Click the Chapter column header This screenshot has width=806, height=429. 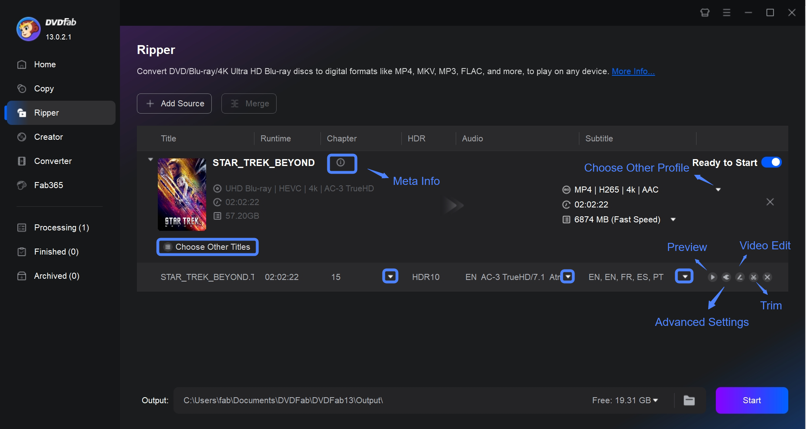point(342,139)
